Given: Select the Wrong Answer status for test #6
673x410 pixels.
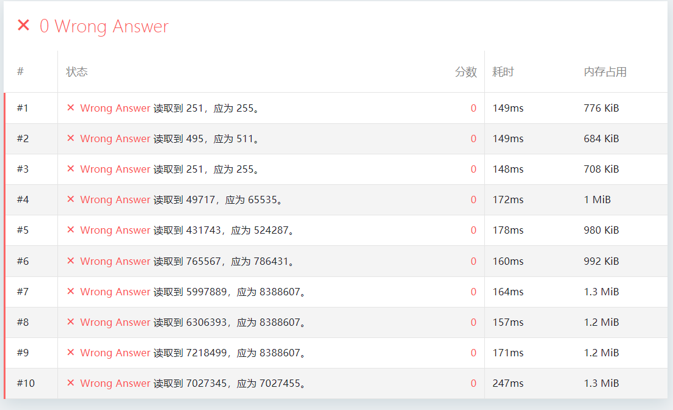Looking at the screenshot, I should tap(115, 261).
